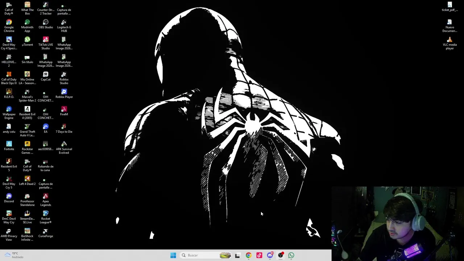Screen dimensions: 464x261
Task: Open OBS Studio desktop shortcut
Action: pos(46,24)
